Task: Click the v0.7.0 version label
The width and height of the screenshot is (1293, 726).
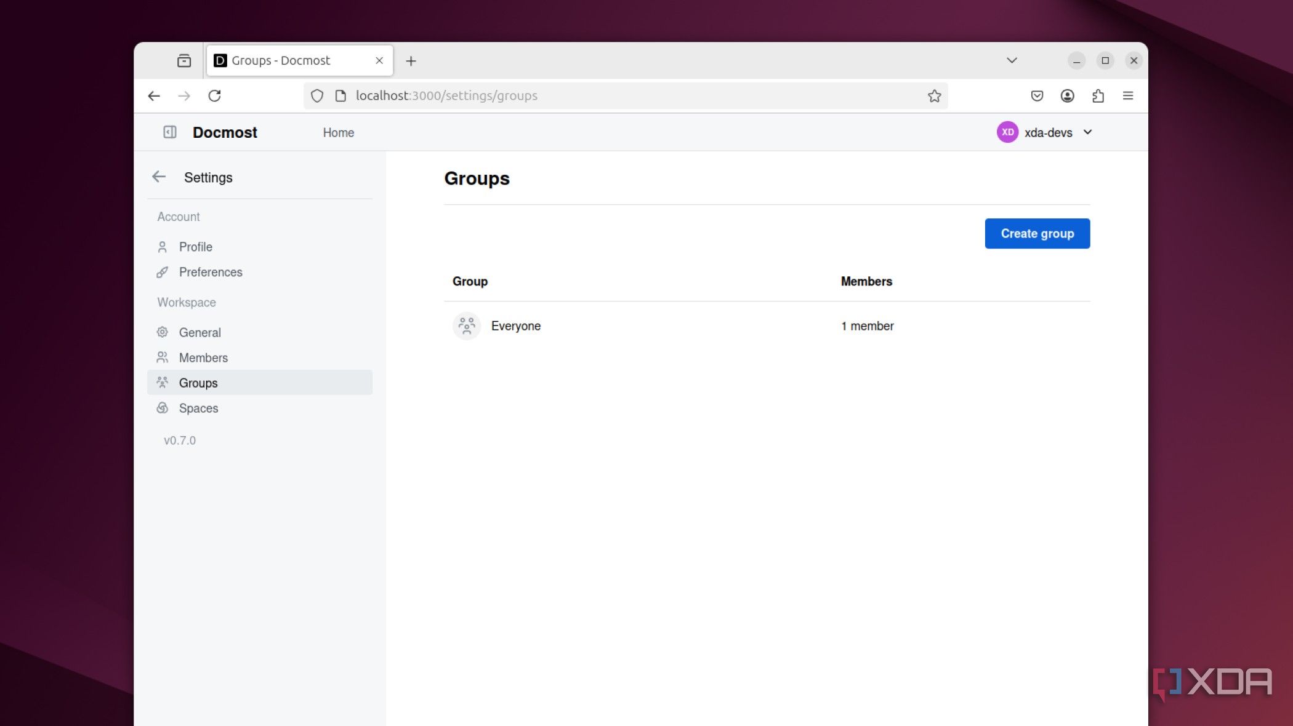Action: 180,441
